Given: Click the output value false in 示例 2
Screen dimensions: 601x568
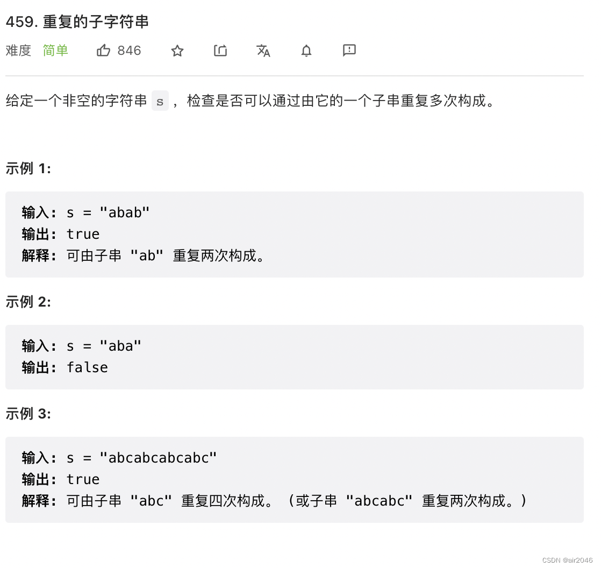Looking at the screenshot, I should tap(87, 367).
